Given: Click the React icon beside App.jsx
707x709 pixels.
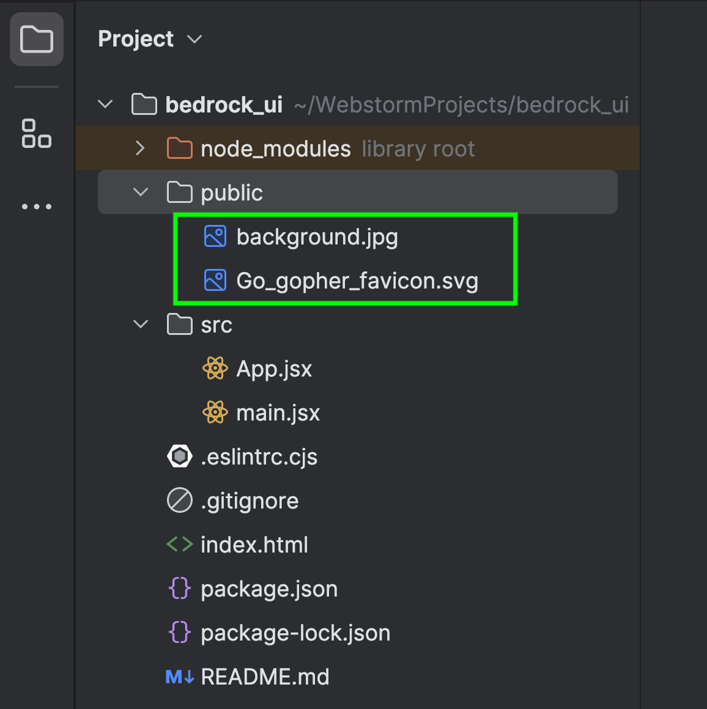Looking at the screenshot, I should (x=215, y=369).
